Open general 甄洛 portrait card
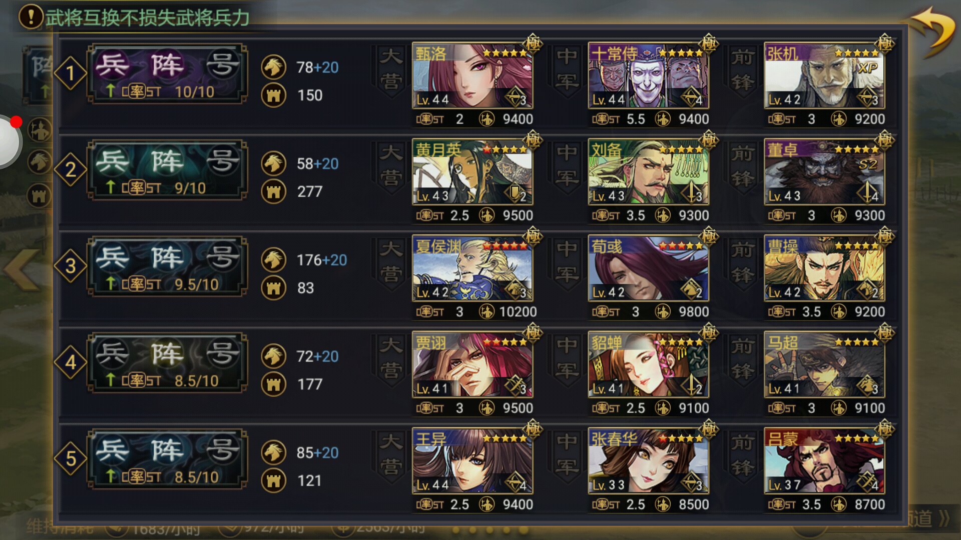 click(x=472, y=75)
